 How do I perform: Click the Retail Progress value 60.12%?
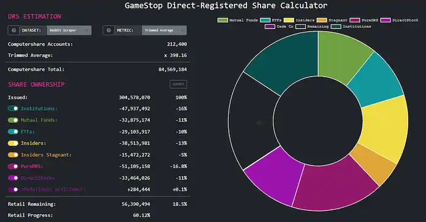142,215
